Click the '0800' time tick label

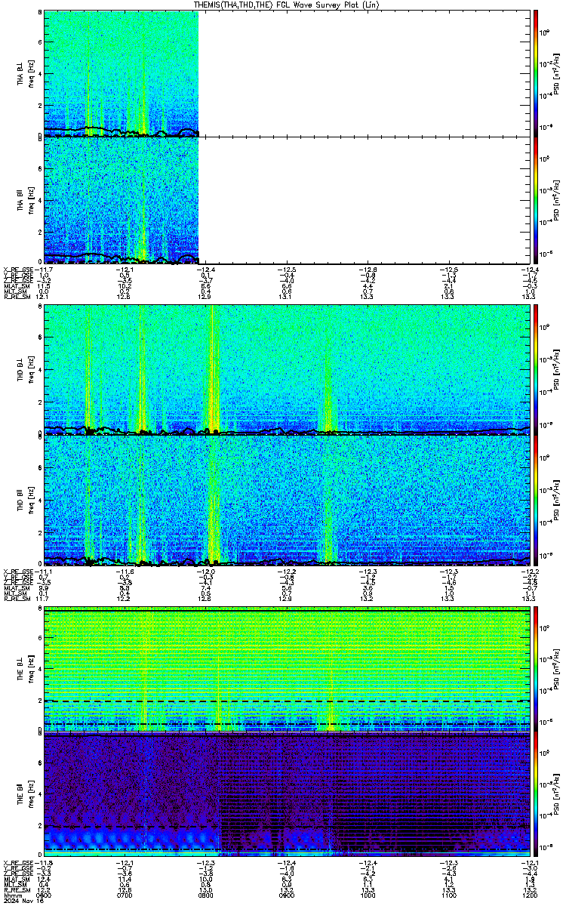pos(205,895)
